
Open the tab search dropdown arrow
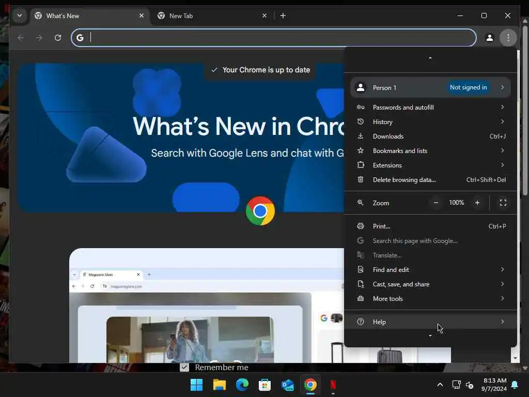20,16
